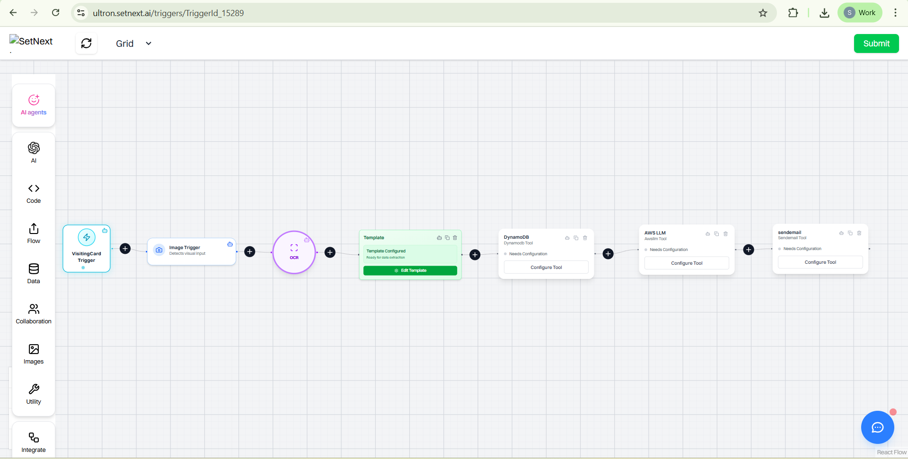Image resolution: width=908 pixels, height=459 pixels.
Task: Add node after Image Trigger with plus
Action: tap(250, 251)
